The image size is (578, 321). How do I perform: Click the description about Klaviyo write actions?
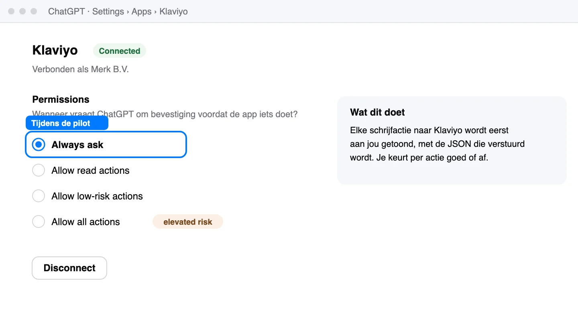[437, 144]
